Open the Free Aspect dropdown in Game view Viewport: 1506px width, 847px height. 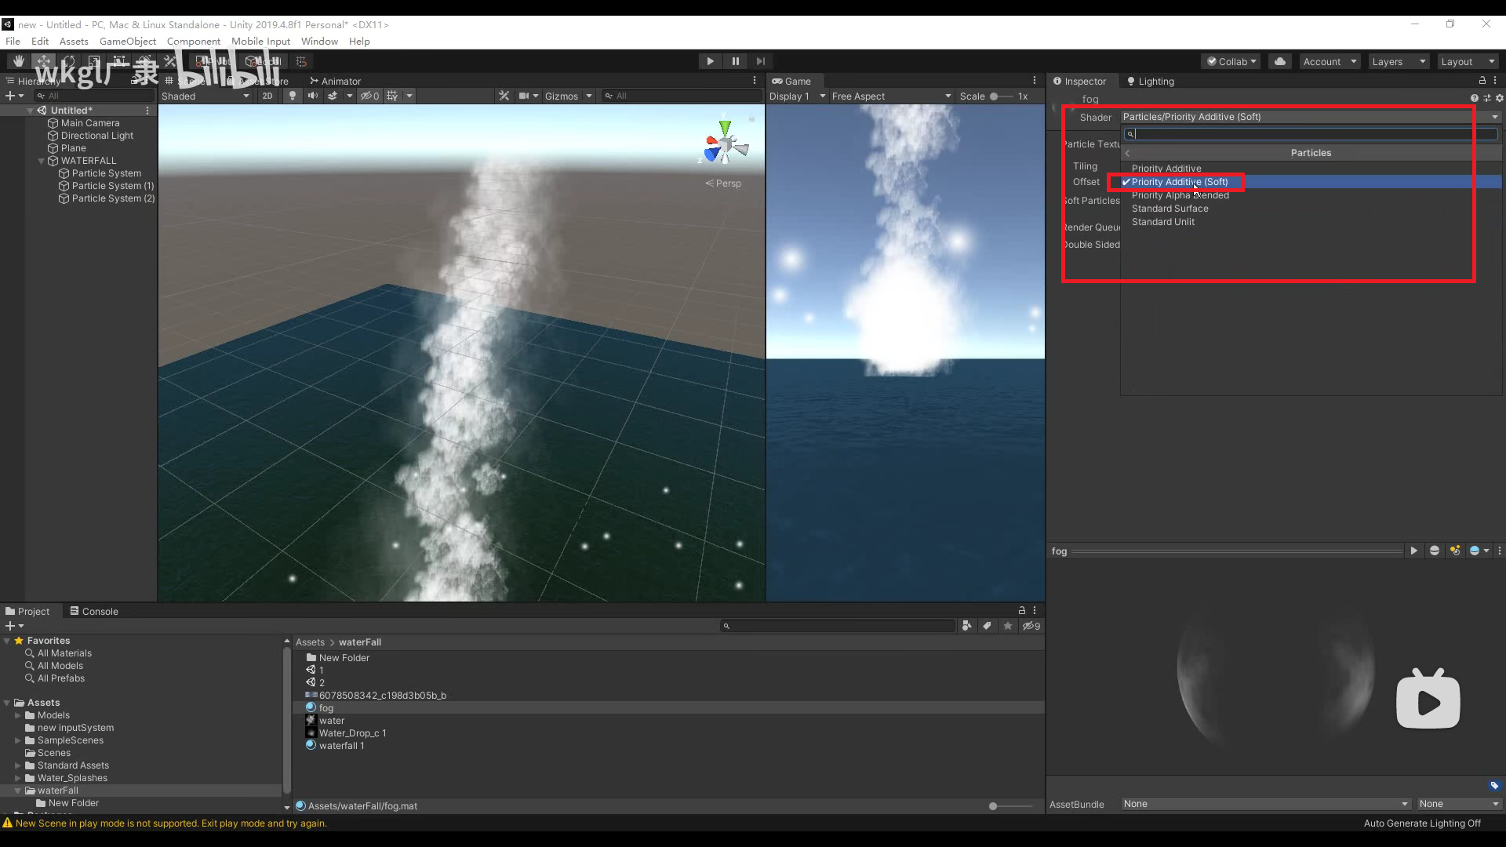[x=890, y=96]
